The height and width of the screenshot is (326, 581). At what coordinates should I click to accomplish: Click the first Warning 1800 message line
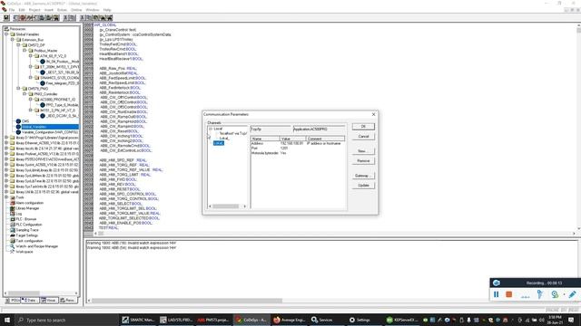[131, 244]
